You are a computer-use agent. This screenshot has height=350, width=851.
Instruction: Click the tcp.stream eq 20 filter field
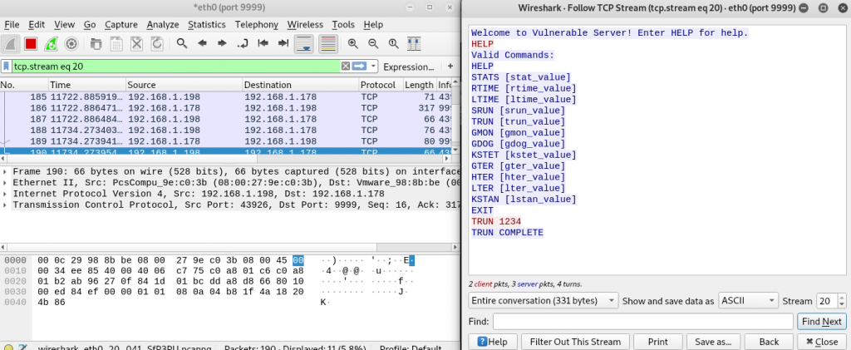pos(176,67)
